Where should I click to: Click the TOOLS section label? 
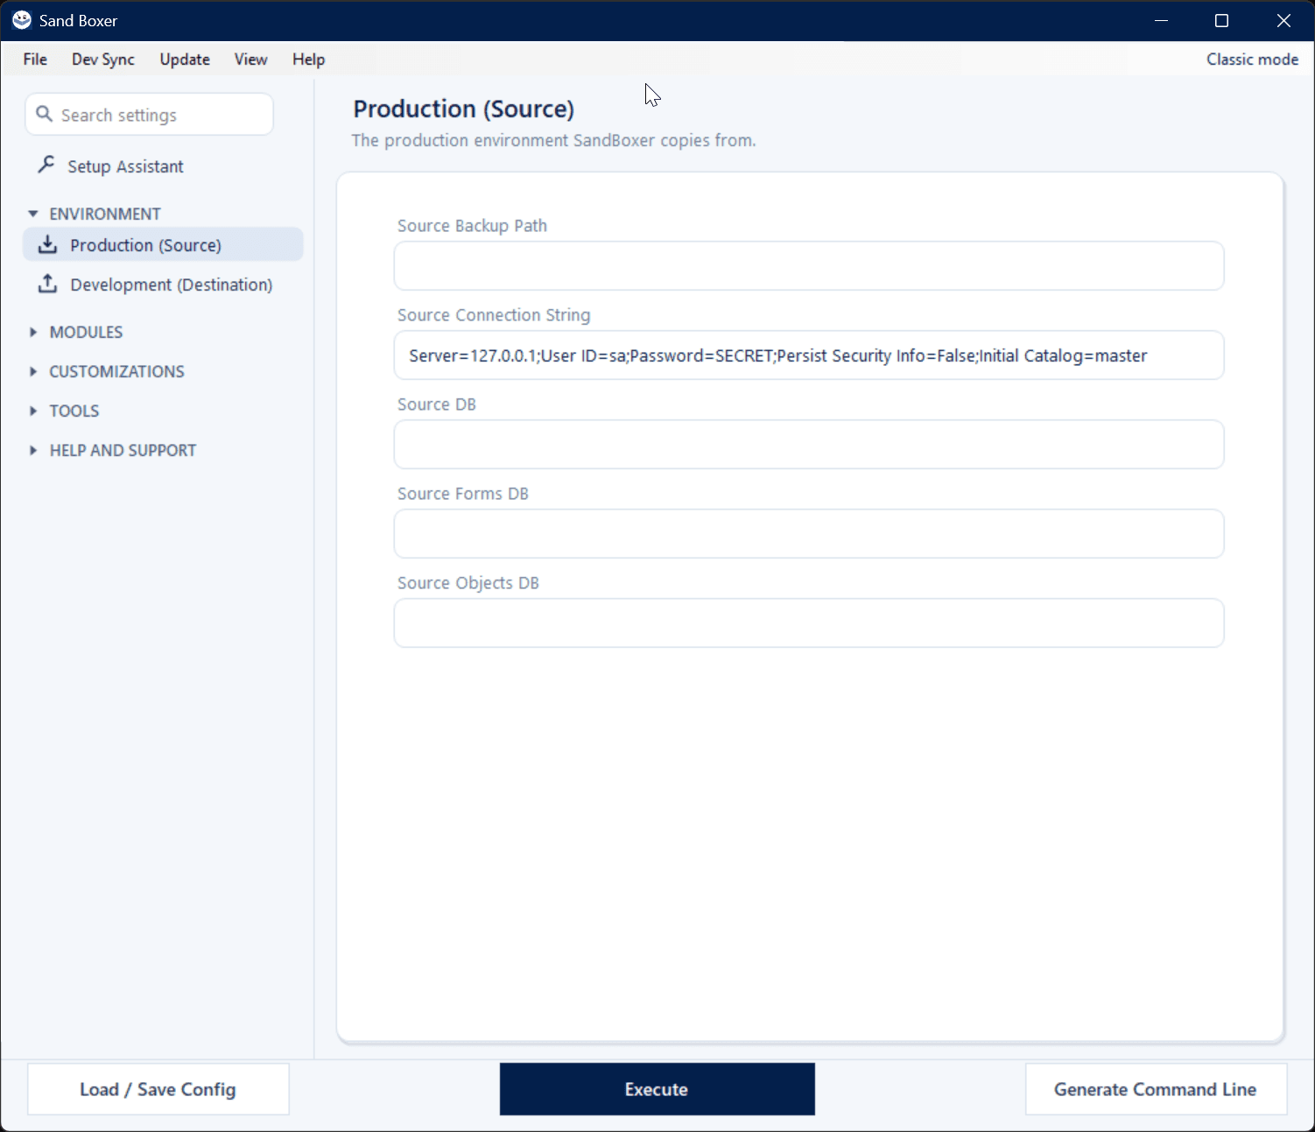[74, 411]
